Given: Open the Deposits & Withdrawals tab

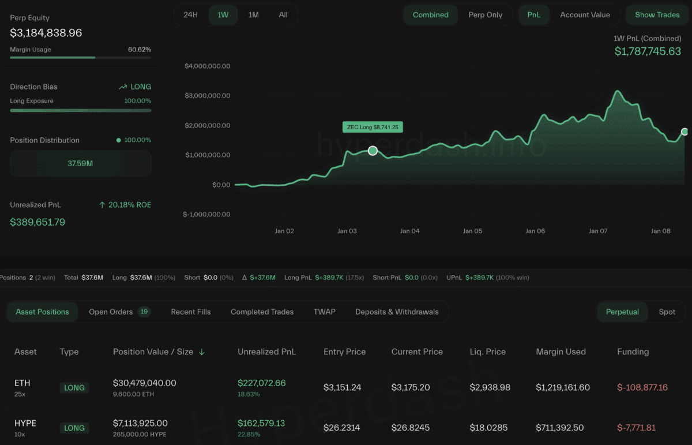Looking at the screenshot, I should tap(397, 312).
